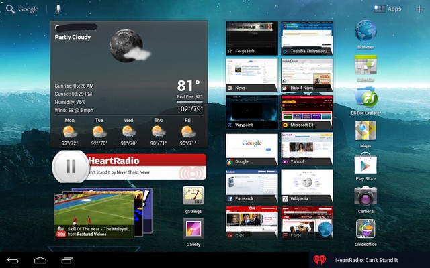
Task: Tap the Can't Stand It song title
Action: tap(118, 172)
